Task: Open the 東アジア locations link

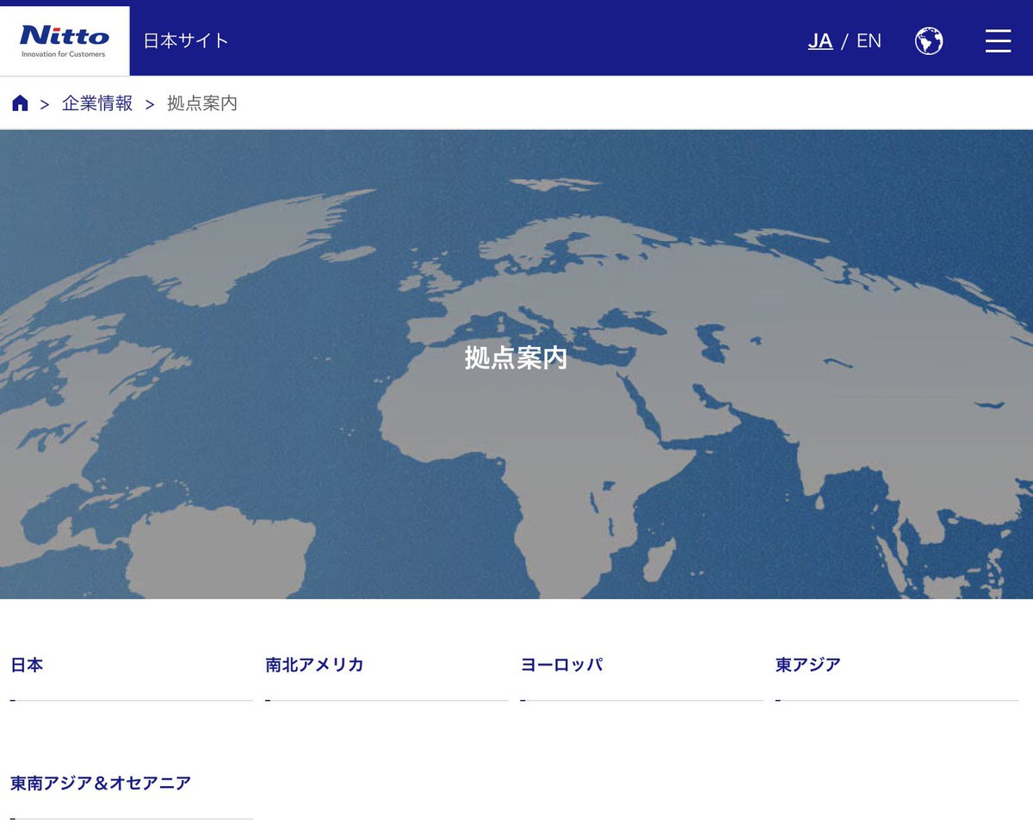Action: coord(807,665)
